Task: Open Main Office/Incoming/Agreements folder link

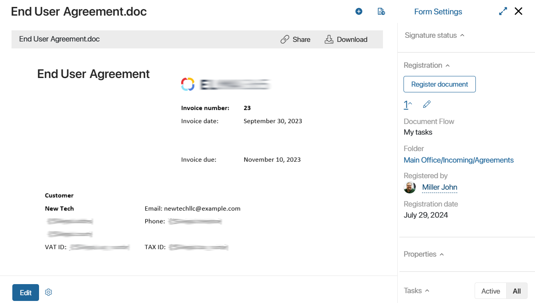Action: point(459,160)
